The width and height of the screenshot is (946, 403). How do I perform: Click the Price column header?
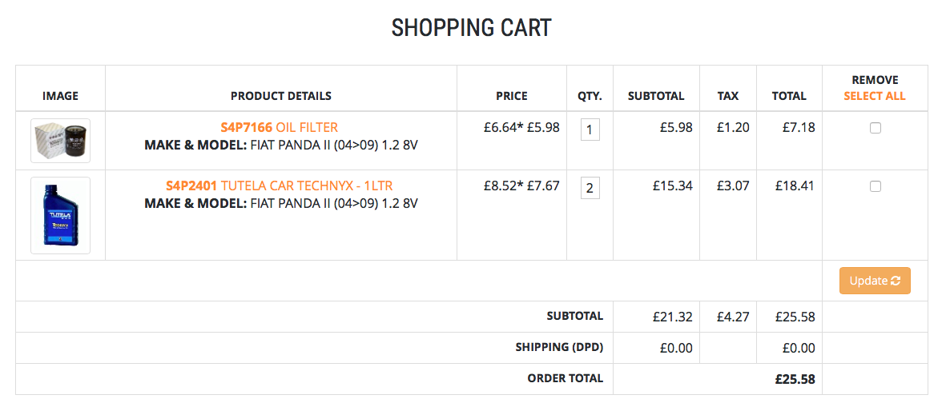point(512,96)
